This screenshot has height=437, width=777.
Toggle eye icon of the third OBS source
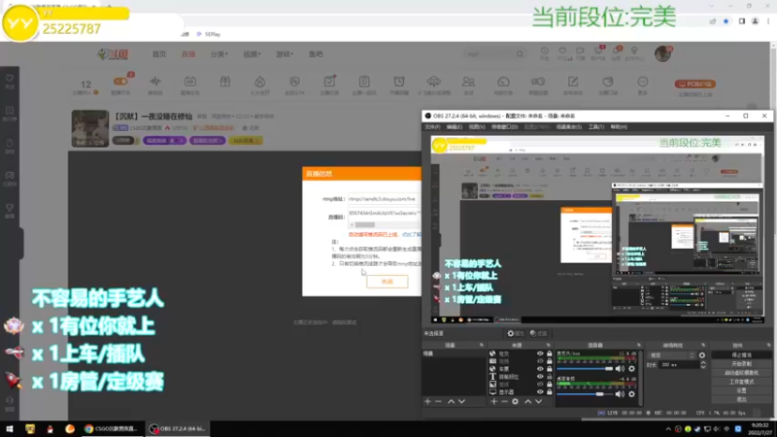pyautogui.click(x=540, y=369)
